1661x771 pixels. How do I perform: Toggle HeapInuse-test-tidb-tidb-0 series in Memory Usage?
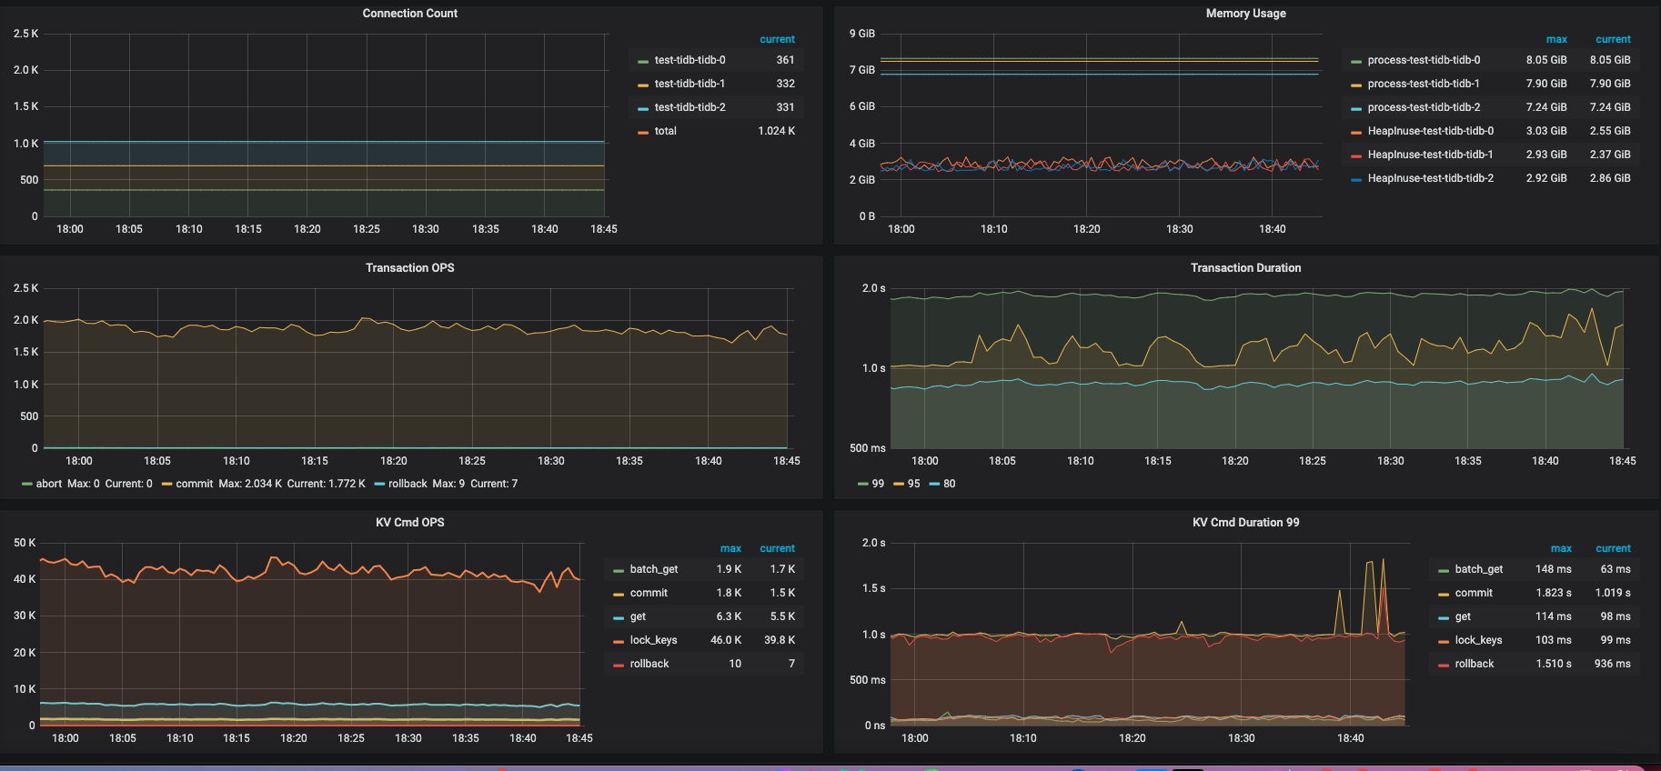click(1430, 131)
